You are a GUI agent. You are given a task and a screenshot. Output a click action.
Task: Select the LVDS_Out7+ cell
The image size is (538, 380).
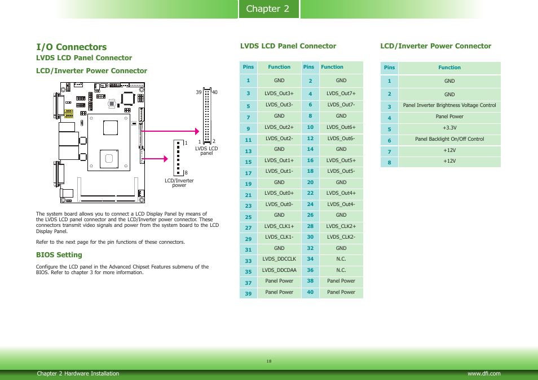341,93
